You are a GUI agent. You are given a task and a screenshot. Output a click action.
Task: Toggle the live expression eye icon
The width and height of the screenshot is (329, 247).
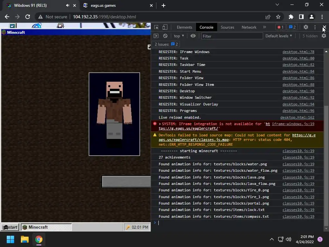[193, 36]
